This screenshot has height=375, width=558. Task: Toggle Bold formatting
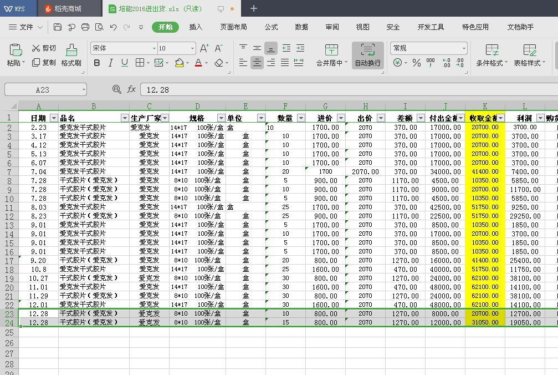pos(97,63)
